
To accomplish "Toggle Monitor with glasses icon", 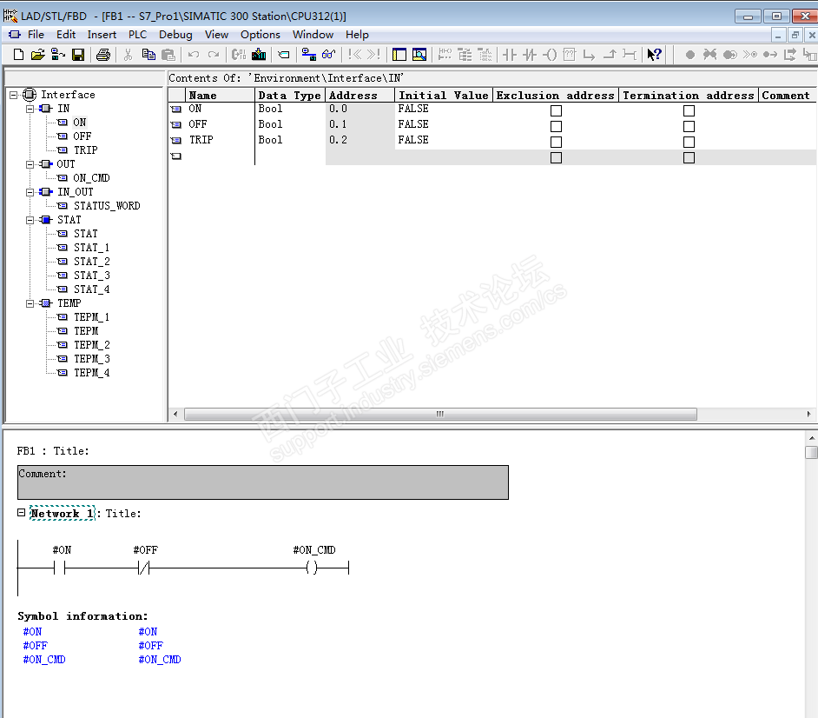I will [x=328, y=54].
